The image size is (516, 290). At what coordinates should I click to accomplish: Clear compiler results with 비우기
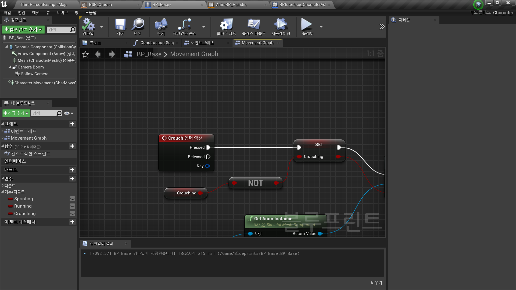(x=376, y=282)
